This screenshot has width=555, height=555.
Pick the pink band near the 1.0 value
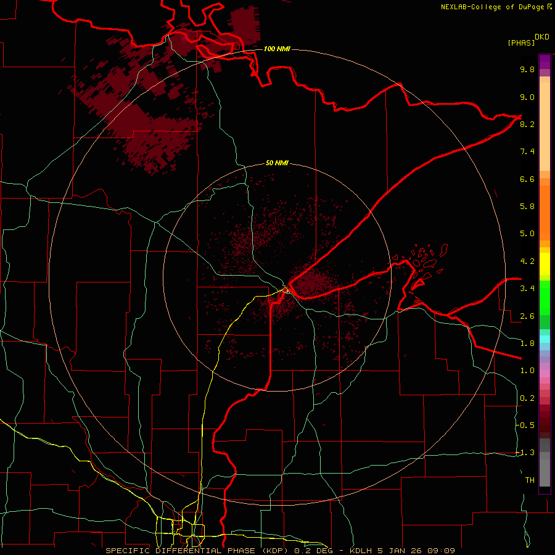(545, 374)
